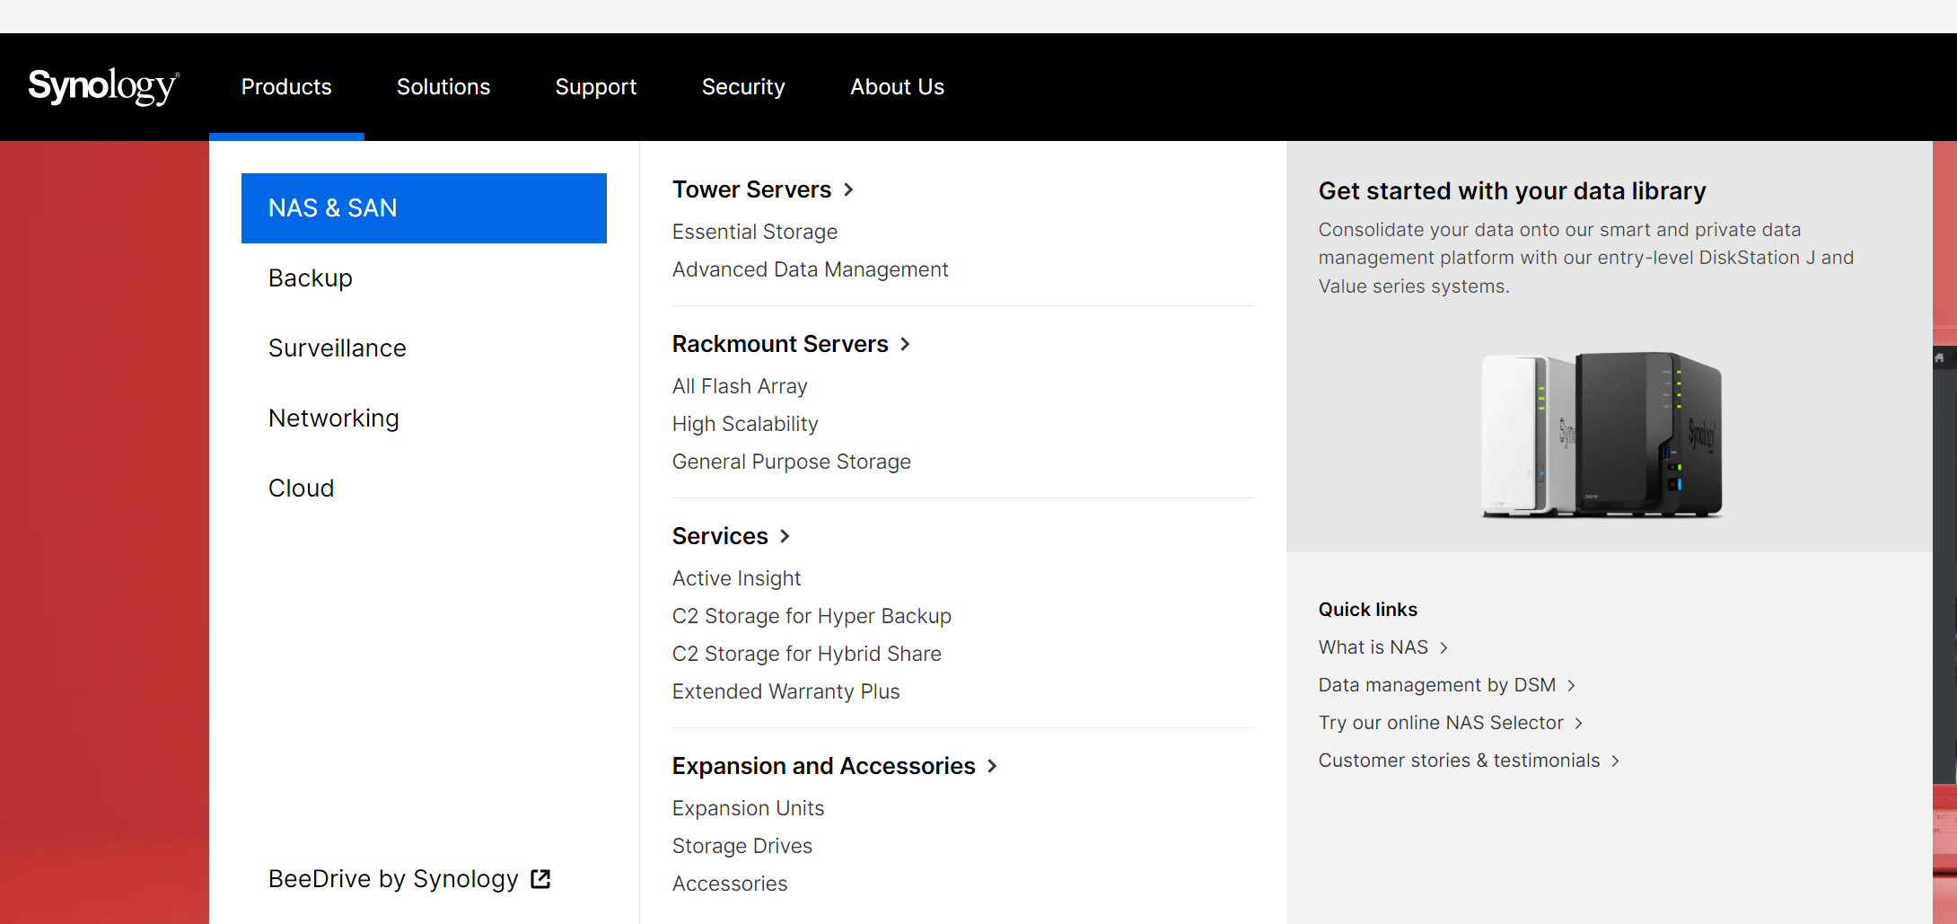
Task: Open C2 Storage for Hyper Backup link
Action: coord(812,616)
